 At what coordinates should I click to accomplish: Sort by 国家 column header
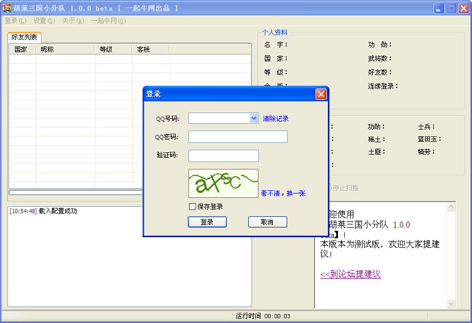pyautogui.click(x=23, y=49)
